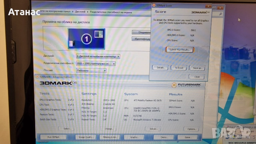This screenshot has height=144, width=256.
Task: Close the 3DMark Score dialog via Close button
Action: point(197,77)
